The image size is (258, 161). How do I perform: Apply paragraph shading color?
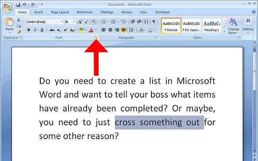[x=141, y=30]
